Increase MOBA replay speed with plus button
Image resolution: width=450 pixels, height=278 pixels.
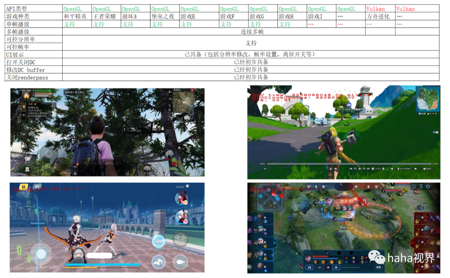click(336, 268)
